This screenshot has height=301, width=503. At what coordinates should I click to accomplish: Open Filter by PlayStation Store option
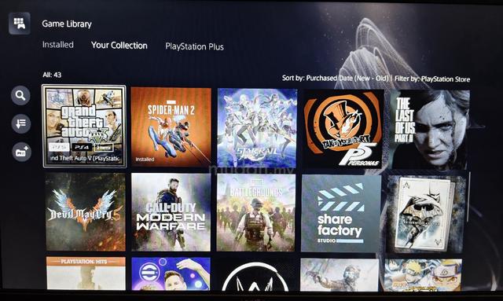[x=432, y=79]
